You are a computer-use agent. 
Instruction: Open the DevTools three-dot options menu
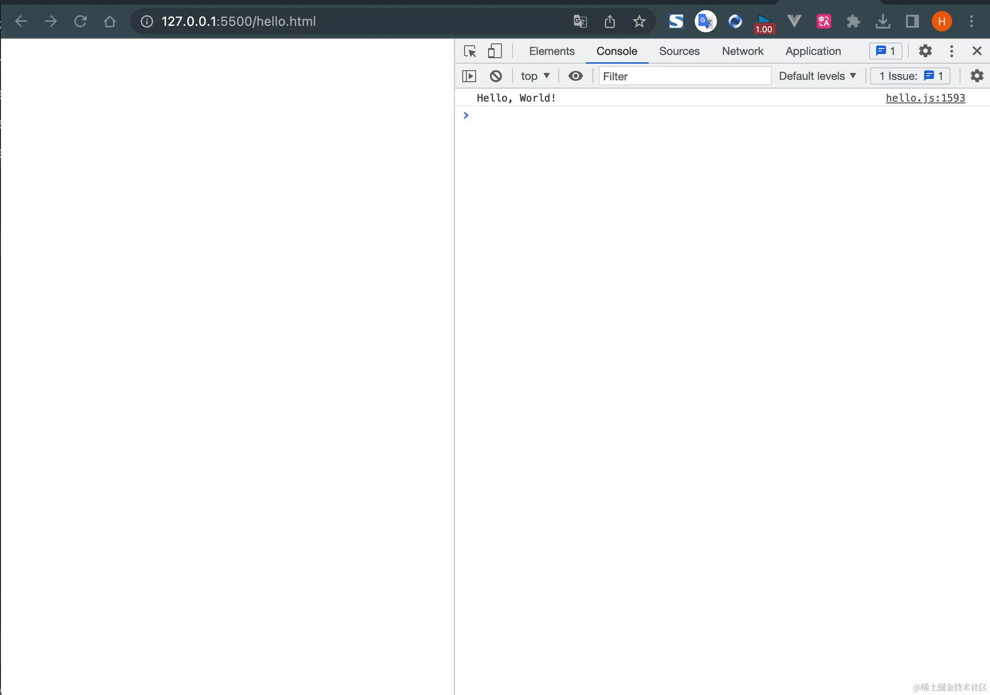(951, 51)
